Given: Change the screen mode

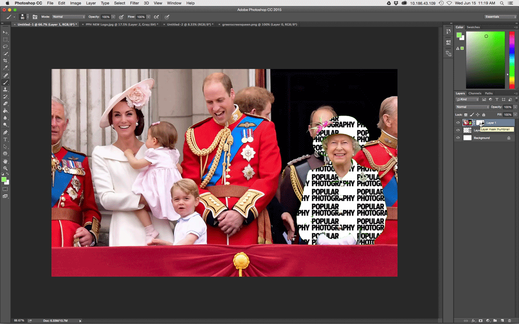Looking at the screenshot, I should point(5,196).
